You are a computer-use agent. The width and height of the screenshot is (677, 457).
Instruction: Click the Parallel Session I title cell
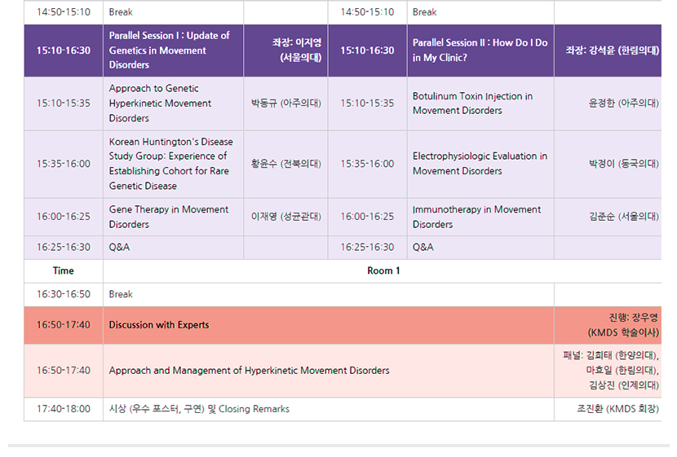[x=170, y=51]
